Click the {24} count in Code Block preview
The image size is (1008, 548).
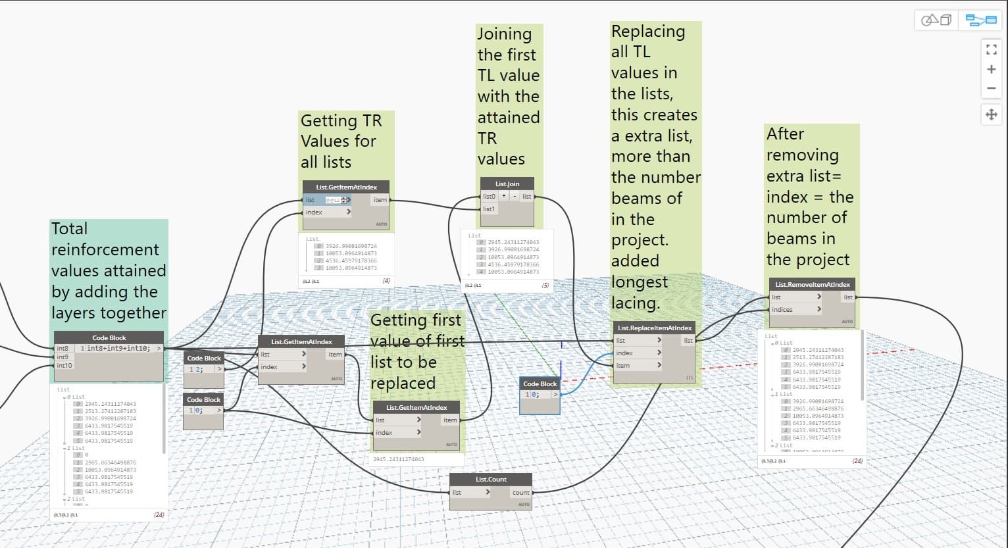[x=159, y=514]
